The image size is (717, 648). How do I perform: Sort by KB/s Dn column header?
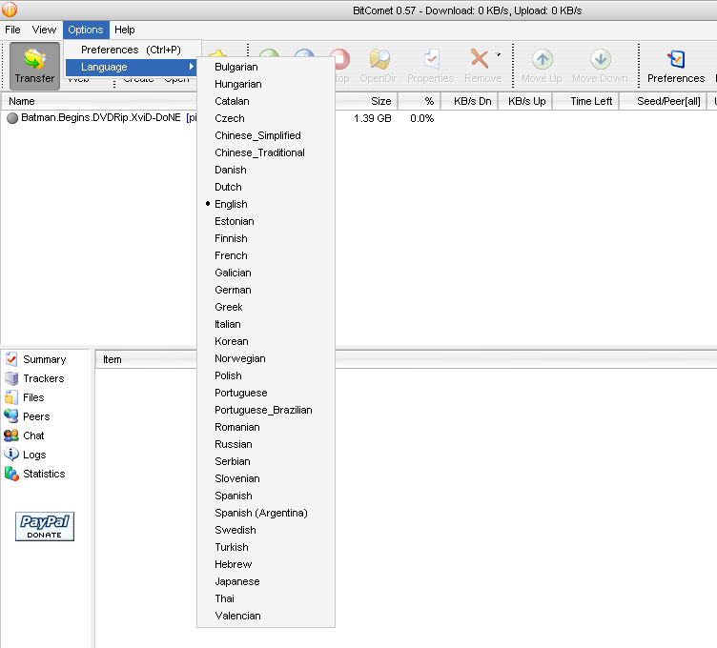[x=470, y=101]
